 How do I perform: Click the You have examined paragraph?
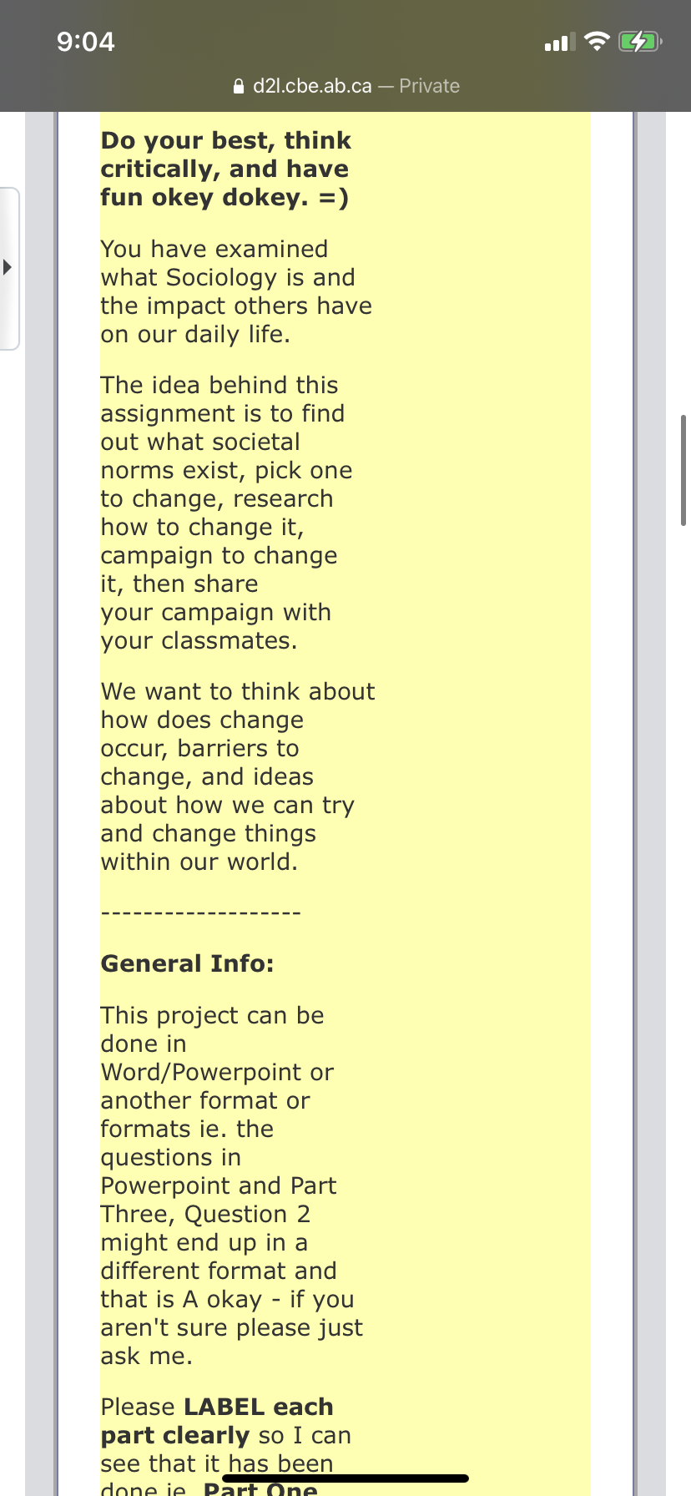(236, 291)
